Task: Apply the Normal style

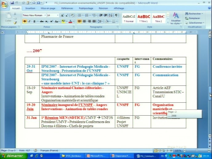Action: coord(129,18)
